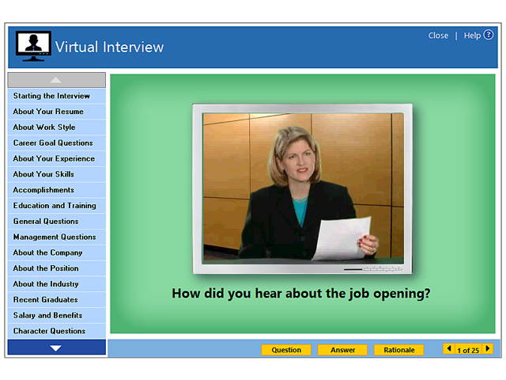Reveal the suggested Answer
This screenshot has width=506, height=380.
click(x=342, y=350)
